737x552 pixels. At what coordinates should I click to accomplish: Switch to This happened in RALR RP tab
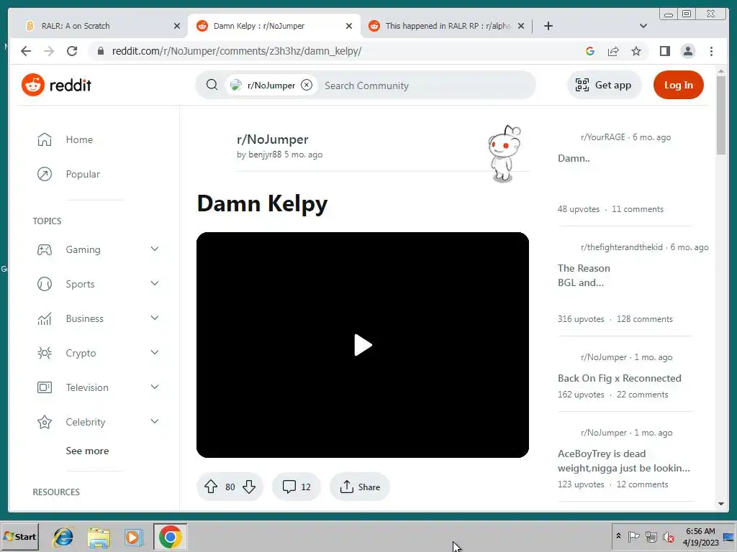446,26
